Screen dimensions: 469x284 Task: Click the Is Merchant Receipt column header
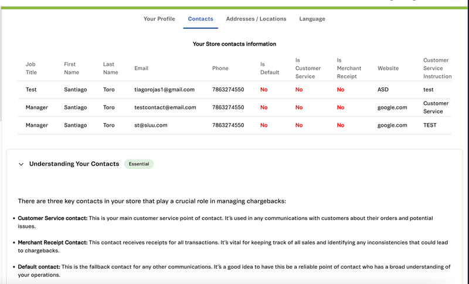349,68
